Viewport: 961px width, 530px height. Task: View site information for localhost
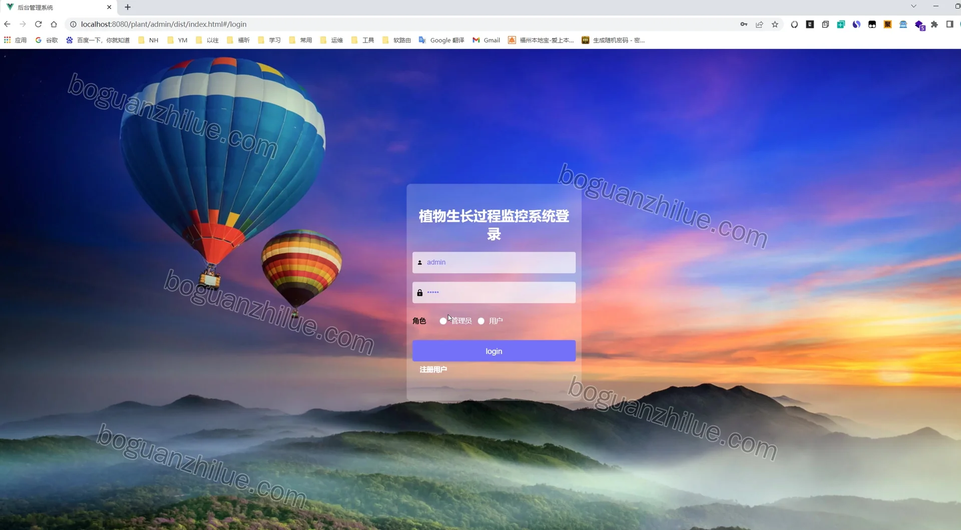[73, 24]
